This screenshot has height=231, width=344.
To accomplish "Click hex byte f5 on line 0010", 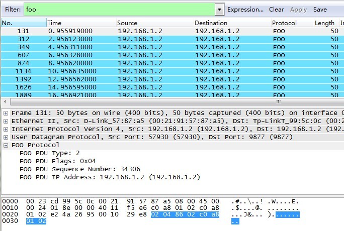I will 131,208.
